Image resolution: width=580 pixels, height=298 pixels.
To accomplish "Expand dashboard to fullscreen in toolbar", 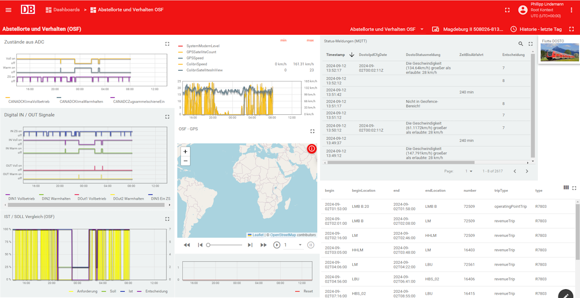I will (x=571, y=29).
